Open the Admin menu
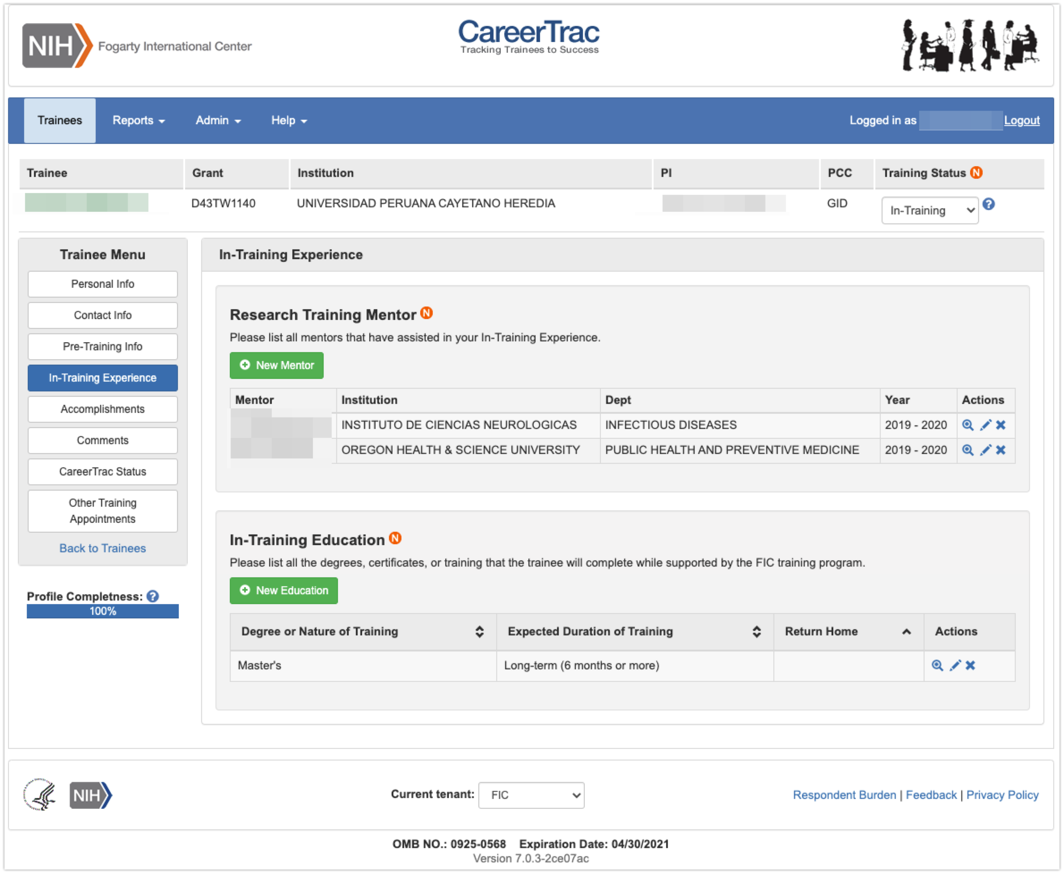 tap(218, 120)
